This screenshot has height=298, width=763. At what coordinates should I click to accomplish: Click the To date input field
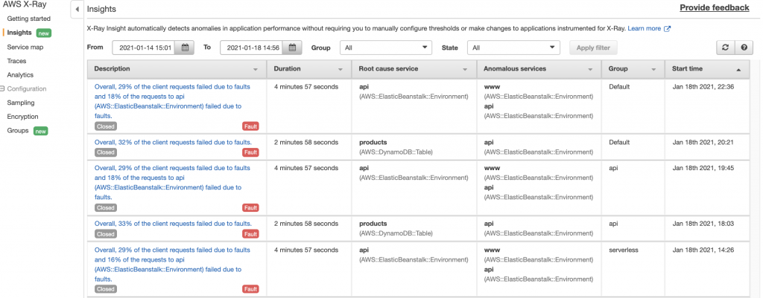pyautogui.click(x=253, y=48)
